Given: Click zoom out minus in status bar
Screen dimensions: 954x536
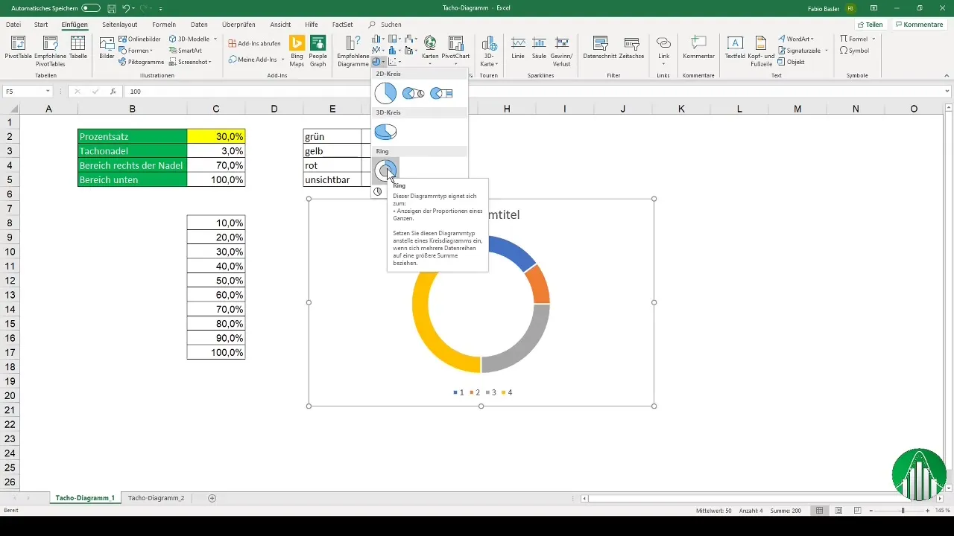Looking at the screenshot, I should (872, 511).
